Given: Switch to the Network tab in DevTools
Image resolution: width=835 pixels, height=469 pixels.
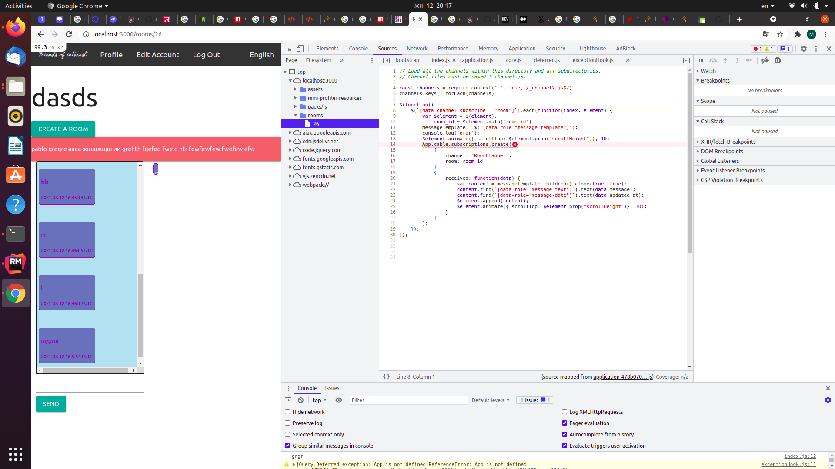Looking at the screenshot, I should (417, 49).
